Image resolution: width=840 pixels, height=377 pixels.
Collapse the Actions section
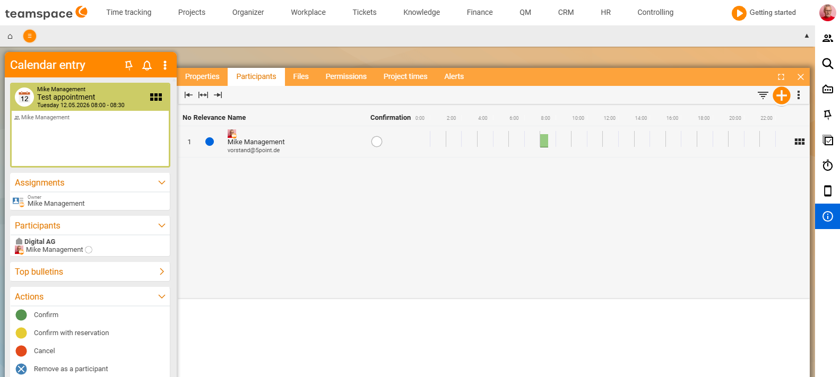coord(162,296)
